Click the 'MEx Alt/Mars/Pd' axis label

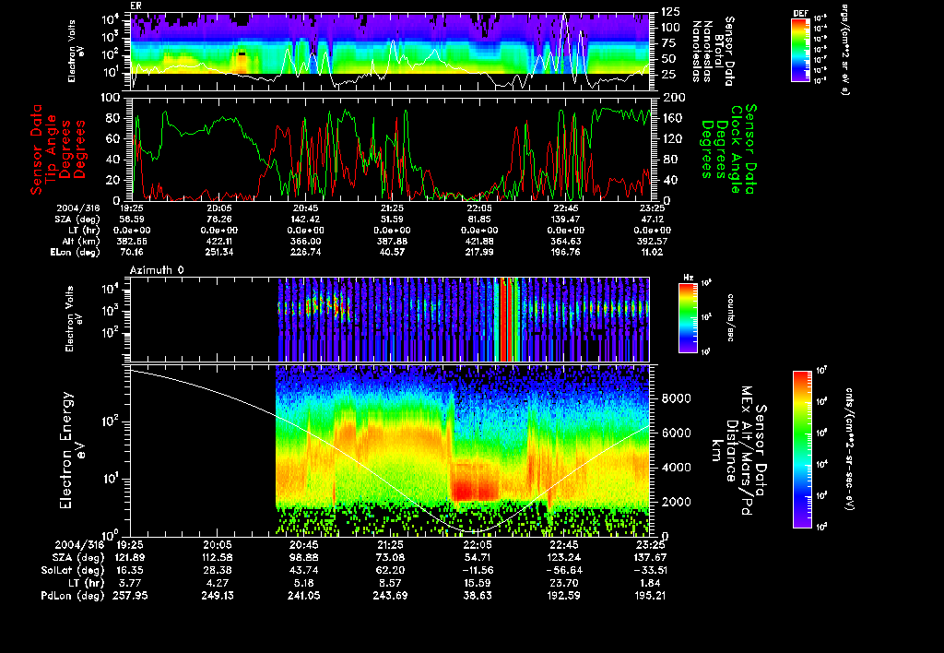746,451
